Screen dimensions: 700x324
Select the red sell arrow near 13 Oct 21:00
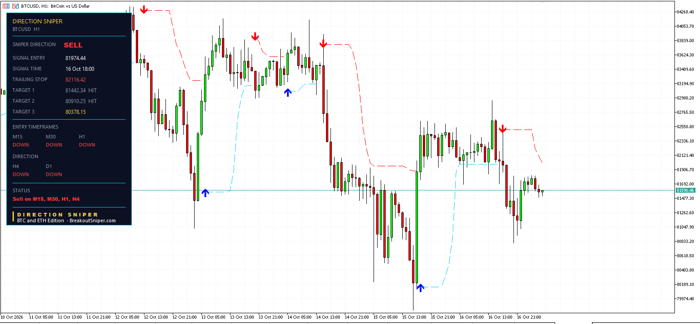coord(255,36)
